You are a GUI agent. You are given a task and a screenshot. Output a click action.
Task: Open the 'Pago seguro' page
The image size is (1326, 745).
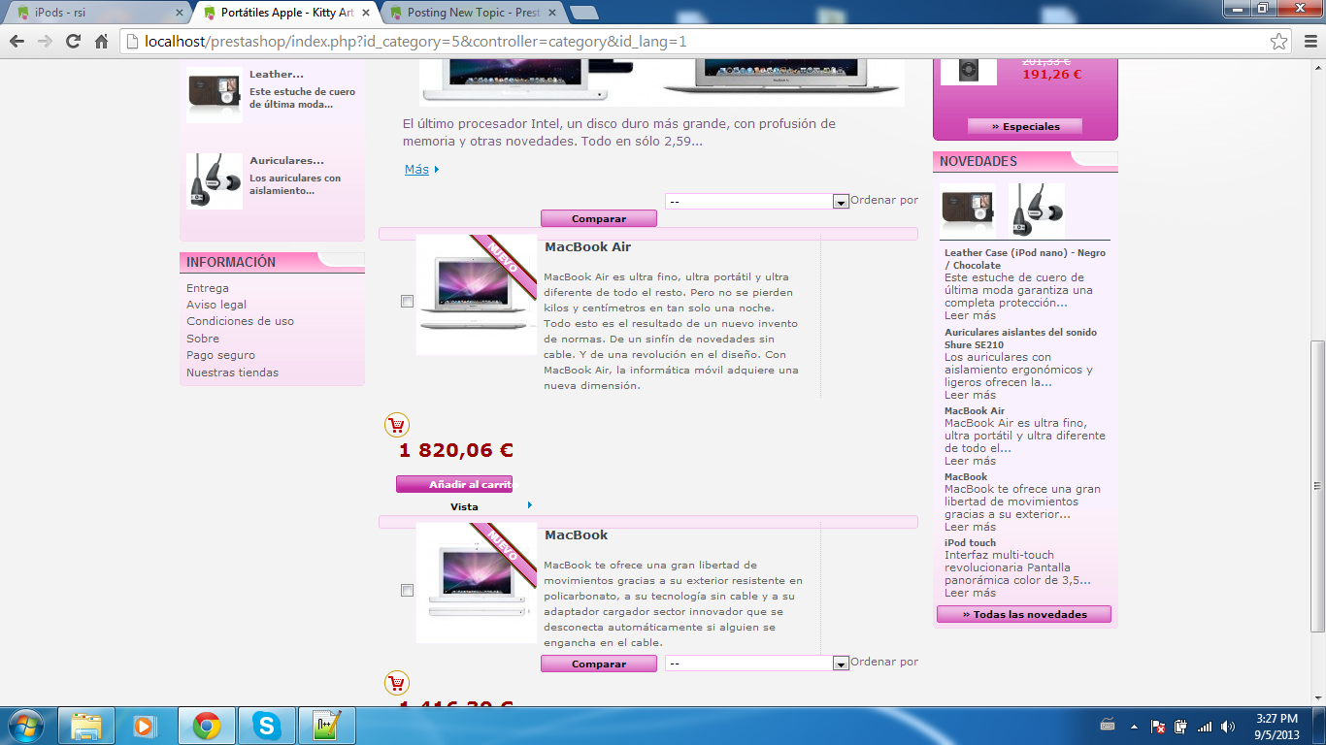[x=221, y=355]
